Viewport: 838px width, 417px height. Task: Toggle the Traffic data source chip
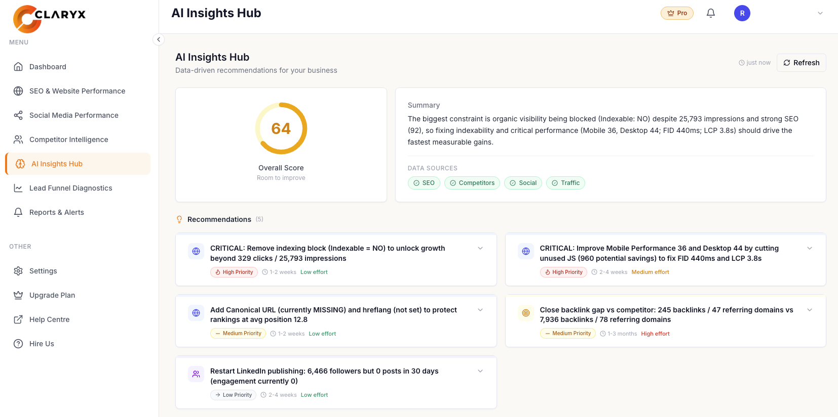coord(565,183)
